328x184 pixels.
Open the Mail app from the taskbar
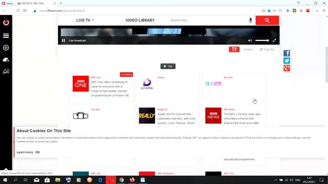click(36, 180)
